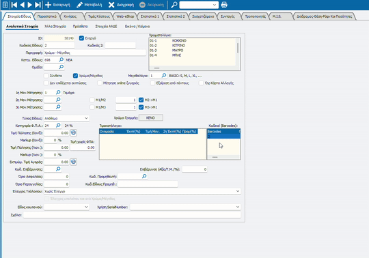Viewport: 369px width, 258px height.
Task: Click the Ονομασία column header in Τιμοκατάλογοι
Action: pyautogui.click(x=107, y=131)
